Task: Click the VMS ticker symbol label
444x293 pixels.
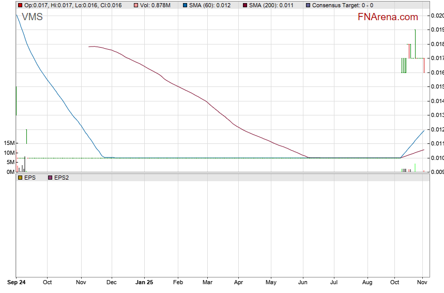Action: coord(32,17)
